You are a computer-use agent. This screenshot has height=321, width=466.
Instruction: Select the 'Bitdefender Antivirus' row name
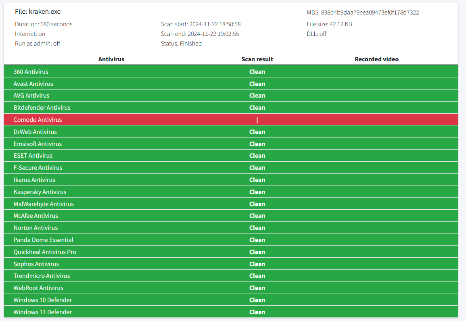(42, 108)
